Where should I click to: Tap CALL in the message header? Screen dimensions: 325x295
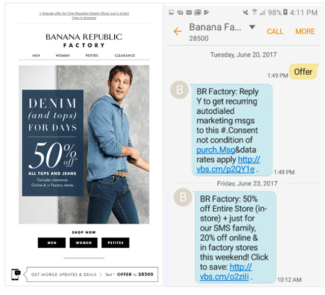tap(275, 31)
